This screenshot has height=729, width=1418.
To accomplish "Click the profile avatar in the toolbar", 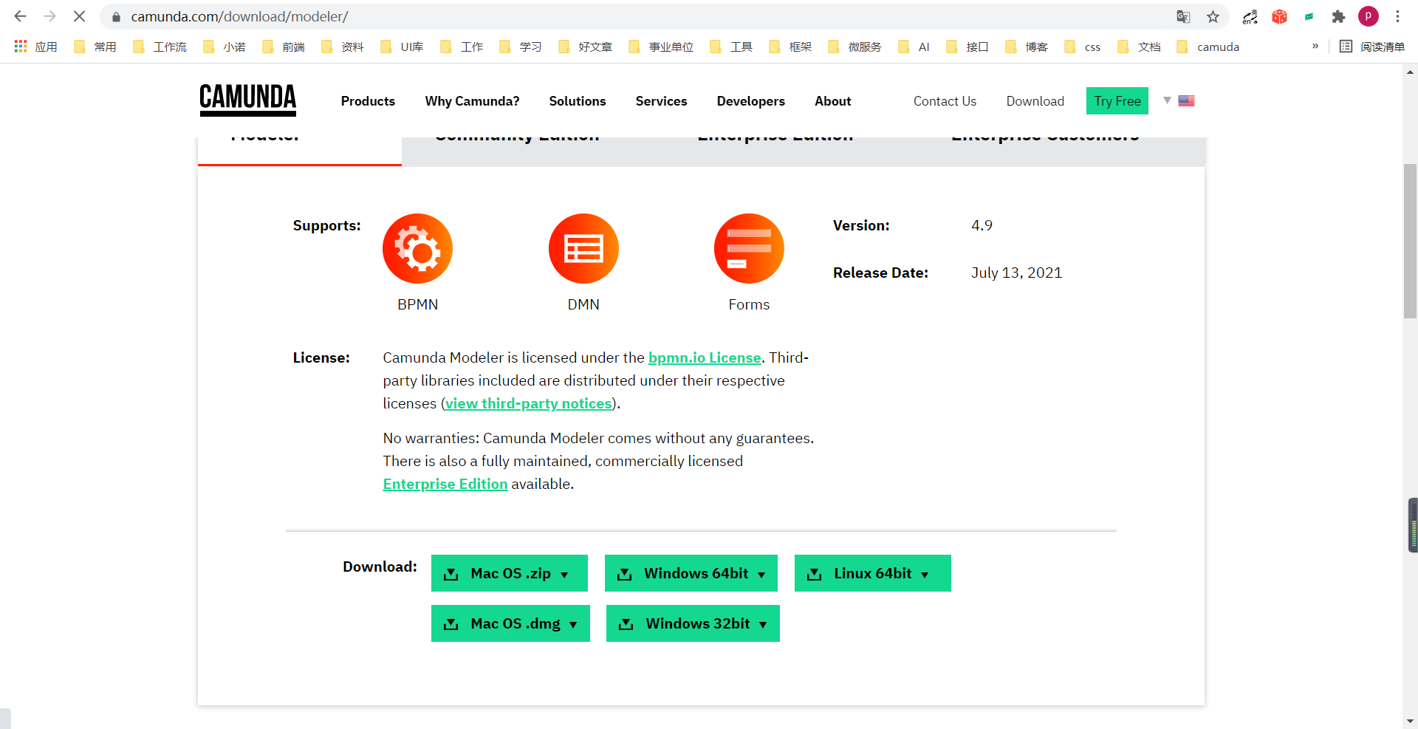I will (1369, 16).
